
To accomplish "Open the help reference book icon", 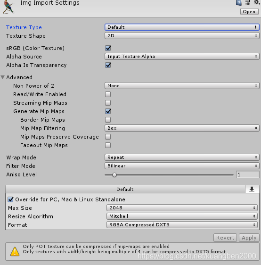I will point(239,2).
